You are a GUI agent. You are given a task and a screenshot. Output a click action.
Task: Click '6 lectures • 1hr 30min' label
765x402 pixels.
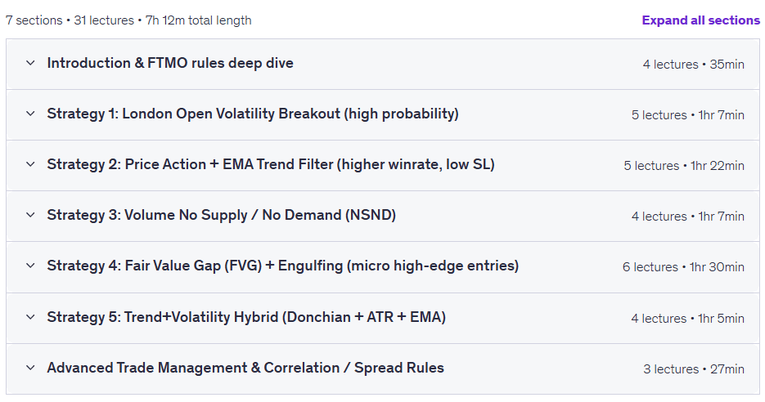[683, 267]
